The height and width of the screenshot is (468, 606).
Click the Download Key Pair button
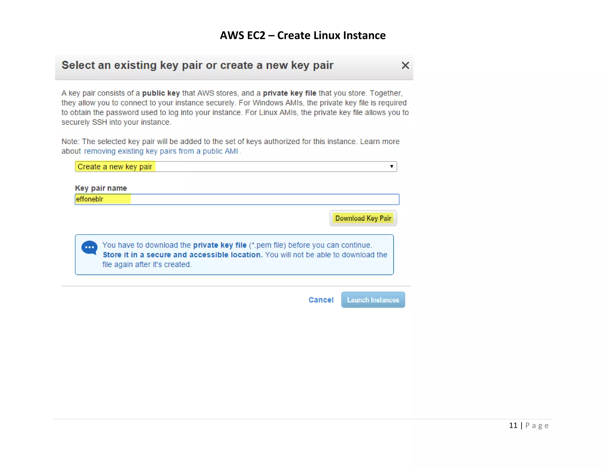coord(363,218)
